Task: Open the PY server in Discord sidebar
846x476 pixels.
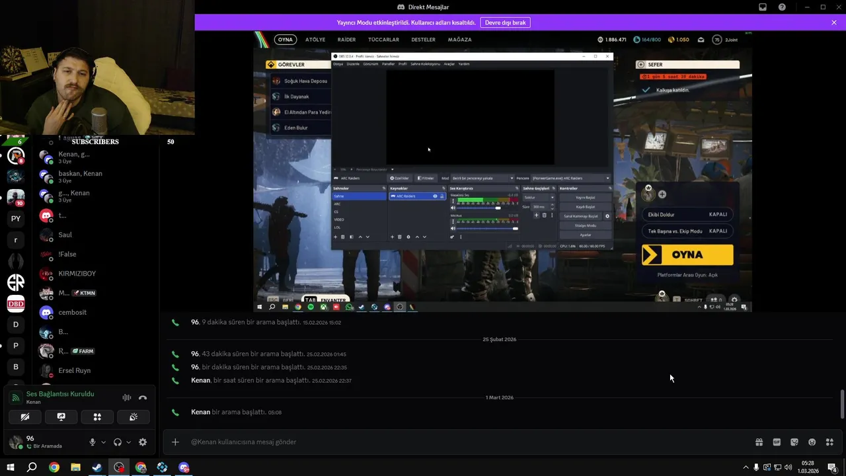Action: [x=16, y=219]
